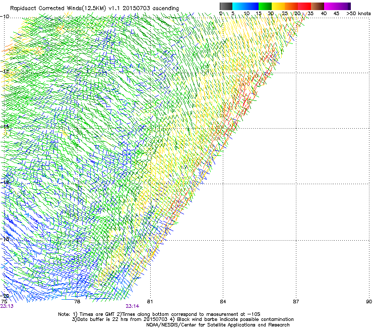Click the cyan-blue 5-15 knots color segment
Image resolution: width=373 pixels, height=328 pixels.
click(x=245, y=6)
